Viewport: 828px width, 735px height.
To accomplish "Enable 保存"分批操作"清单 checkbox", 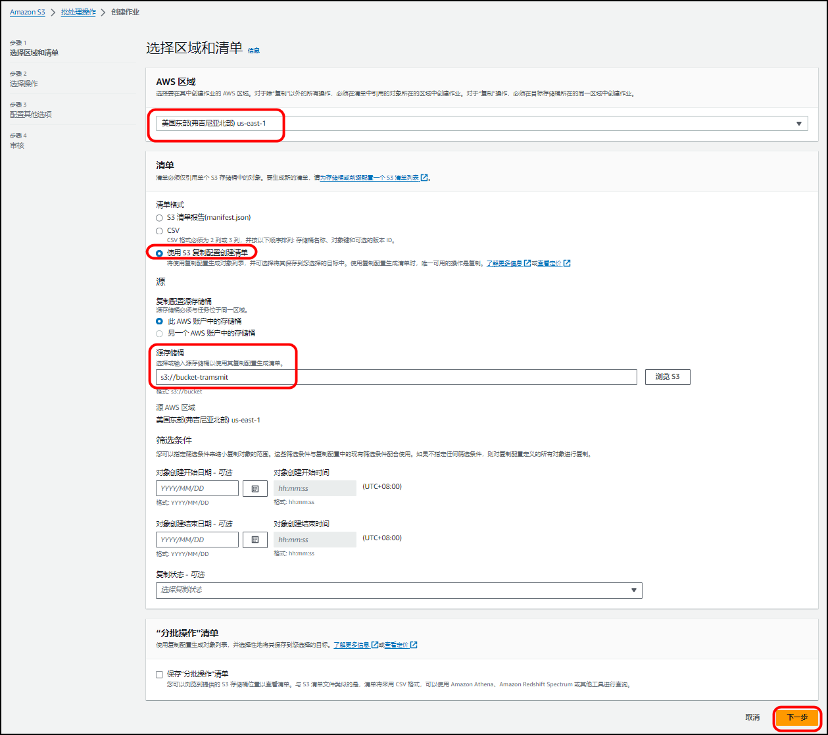I will 159,674.
